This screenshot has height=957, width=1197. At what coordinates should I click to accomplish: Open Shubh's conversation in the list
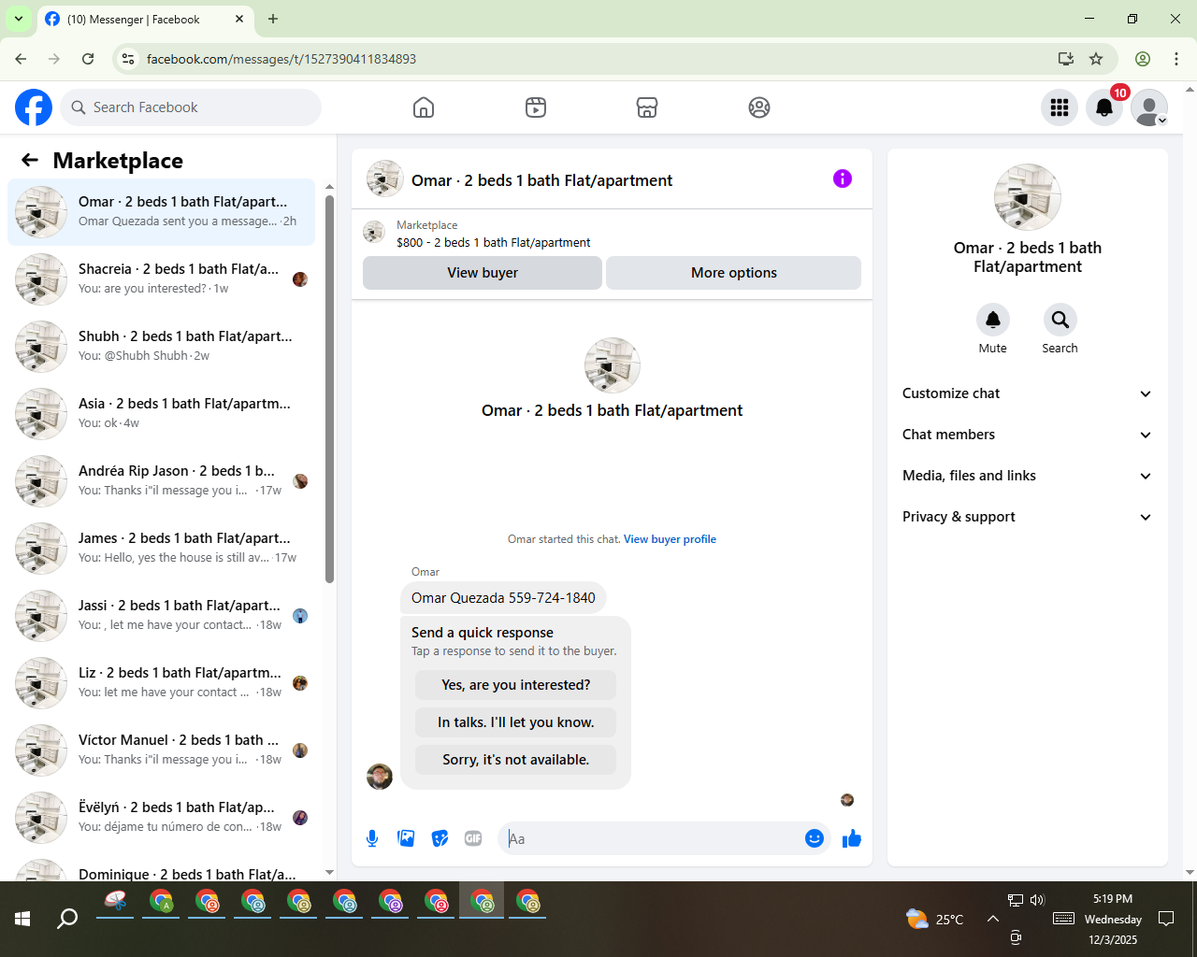pyautogui.click(x=162, y=347)
